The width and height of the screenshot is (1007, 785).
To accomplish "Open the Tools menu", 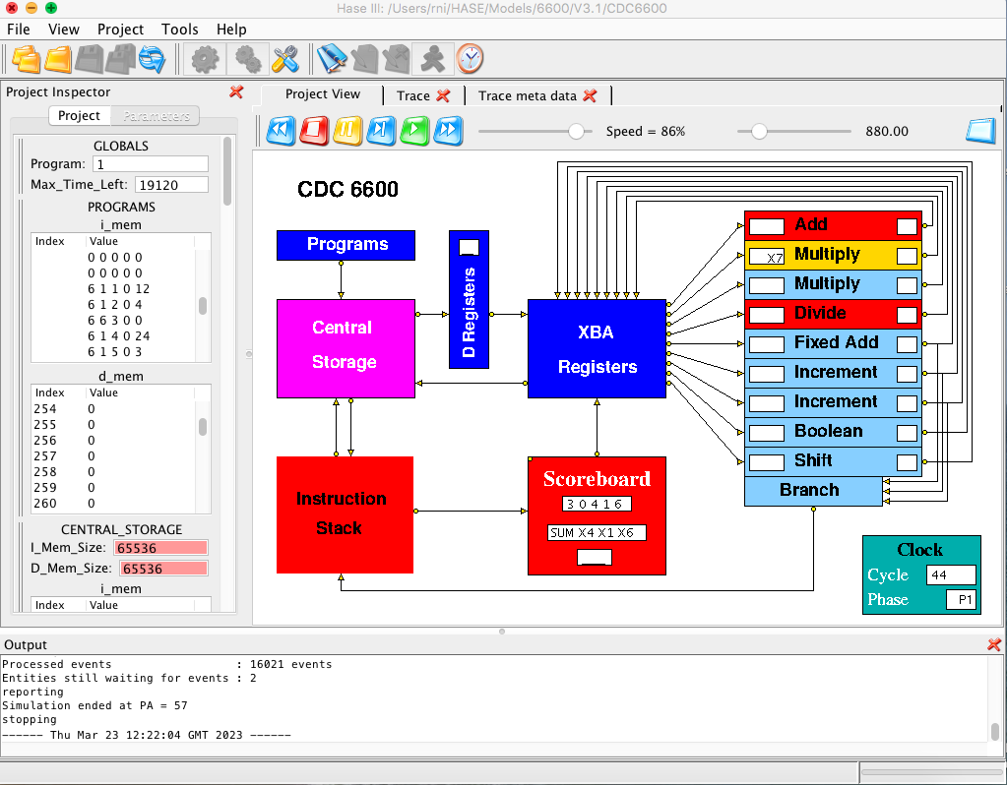I will click(x=180, y=30).
